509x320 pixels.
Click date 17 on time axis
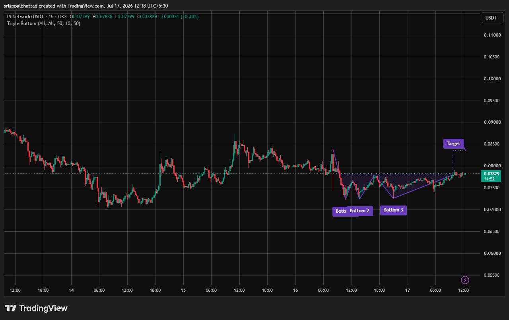click(x=408, y=290)
